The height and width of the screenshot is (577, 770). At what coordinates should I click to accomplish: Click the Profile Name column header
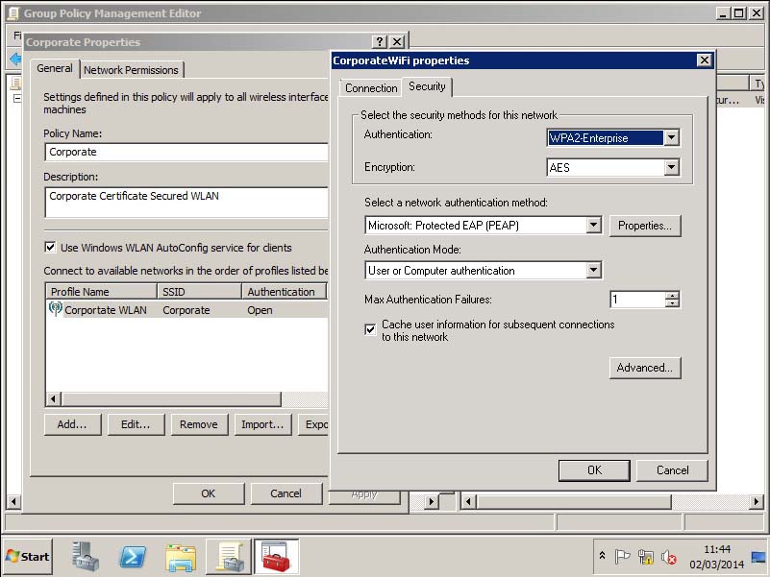pyautogui.click(x=101, y=292)
